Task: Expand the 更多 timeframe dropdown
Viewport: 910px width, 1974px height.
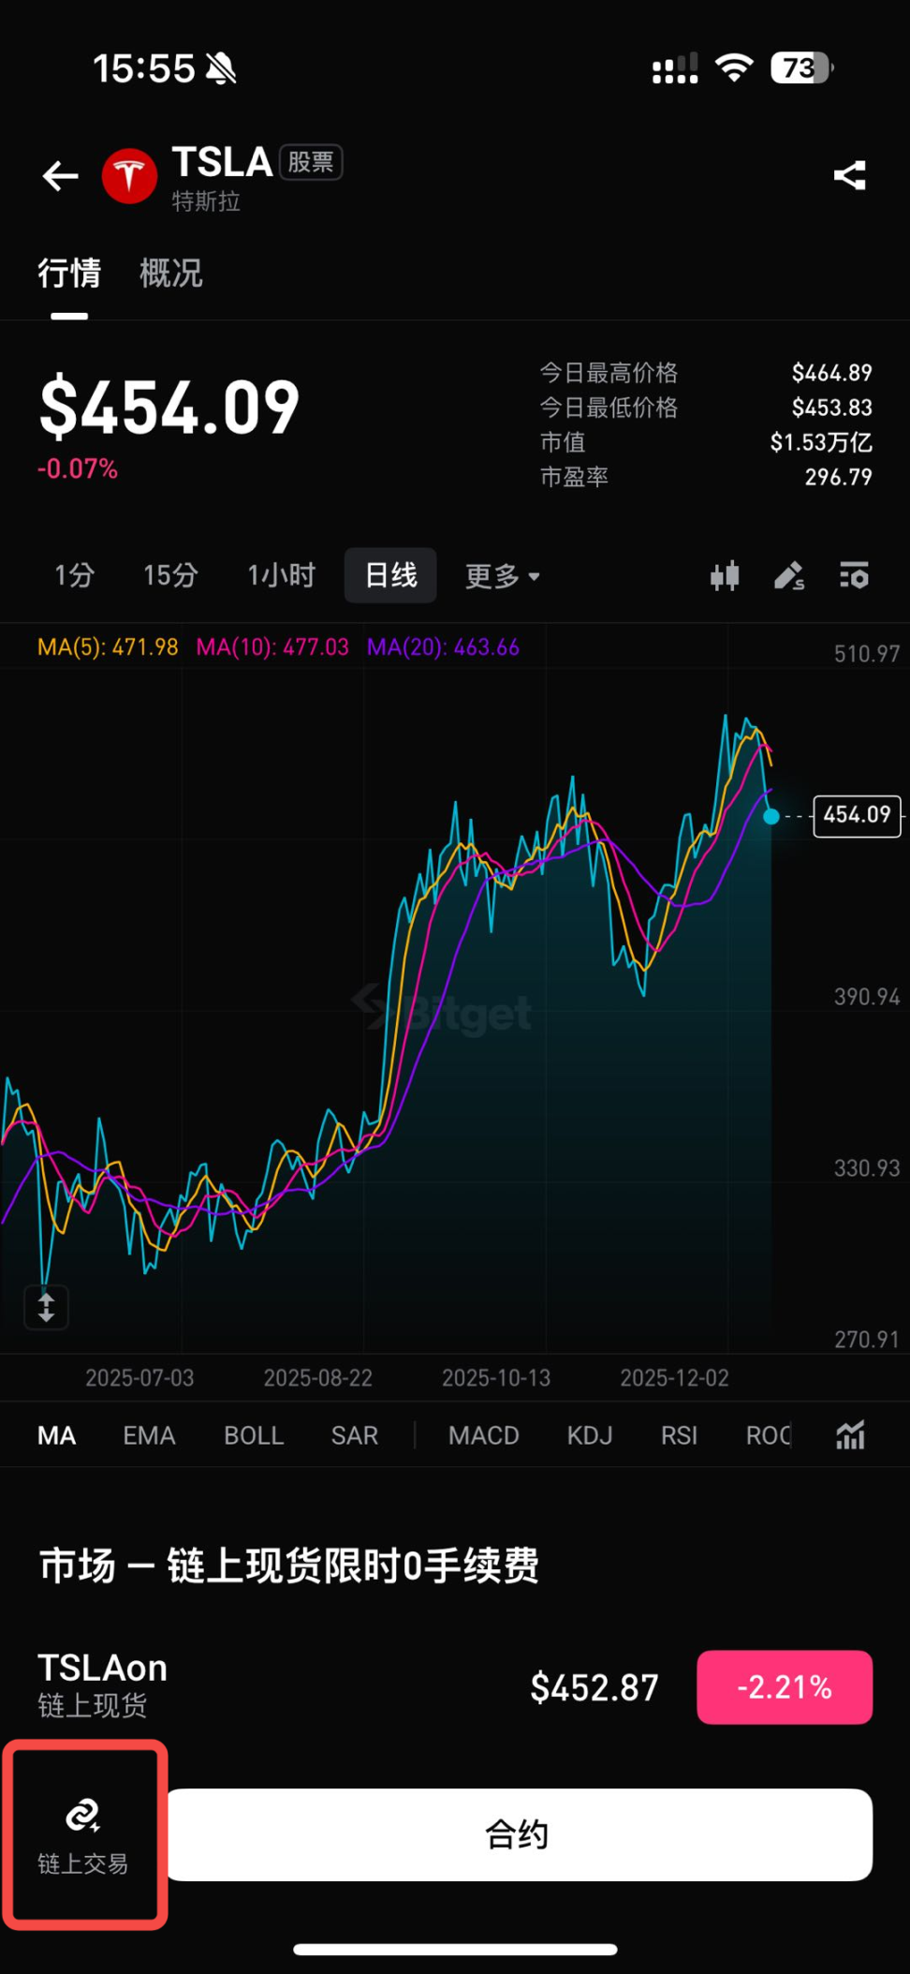Action: pos(503,575)
